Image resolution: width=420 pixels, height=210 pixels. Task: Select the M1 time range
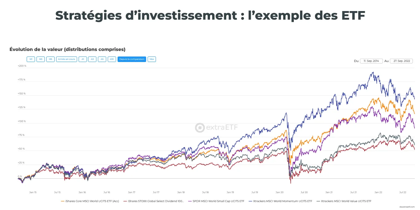tap(30, 59)
